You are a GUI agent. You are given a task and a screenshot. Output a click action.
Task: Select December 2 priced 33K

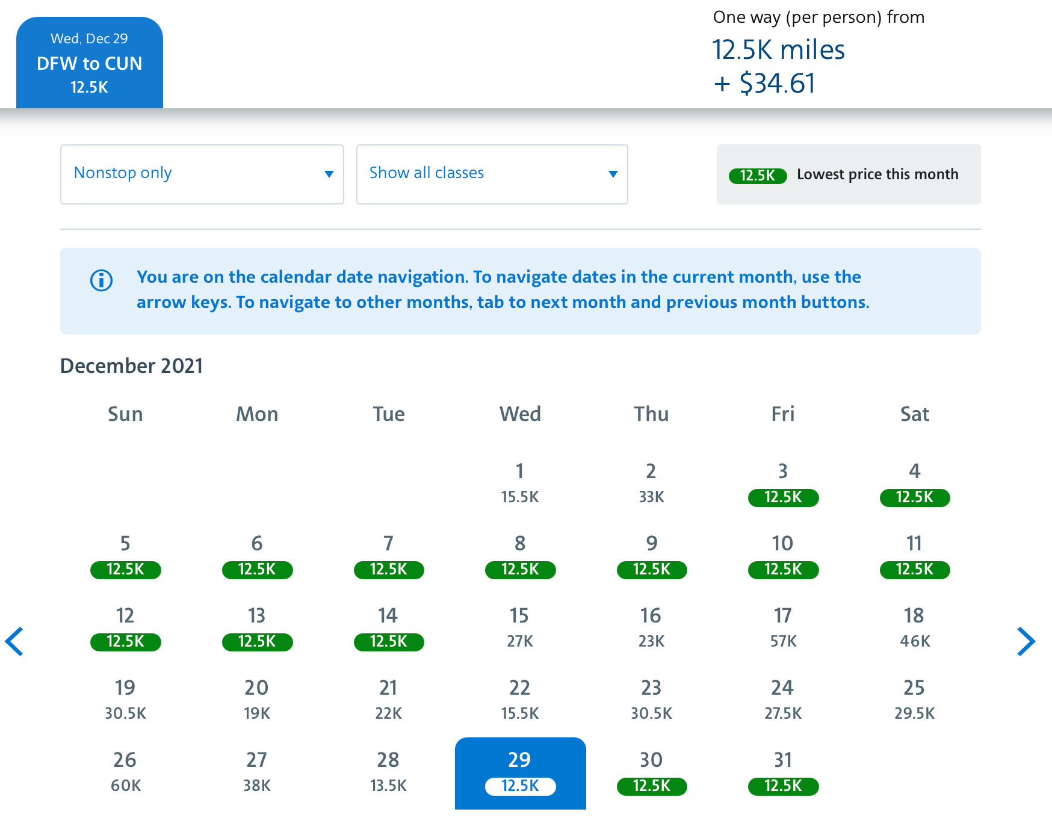(x=651, y=484)
